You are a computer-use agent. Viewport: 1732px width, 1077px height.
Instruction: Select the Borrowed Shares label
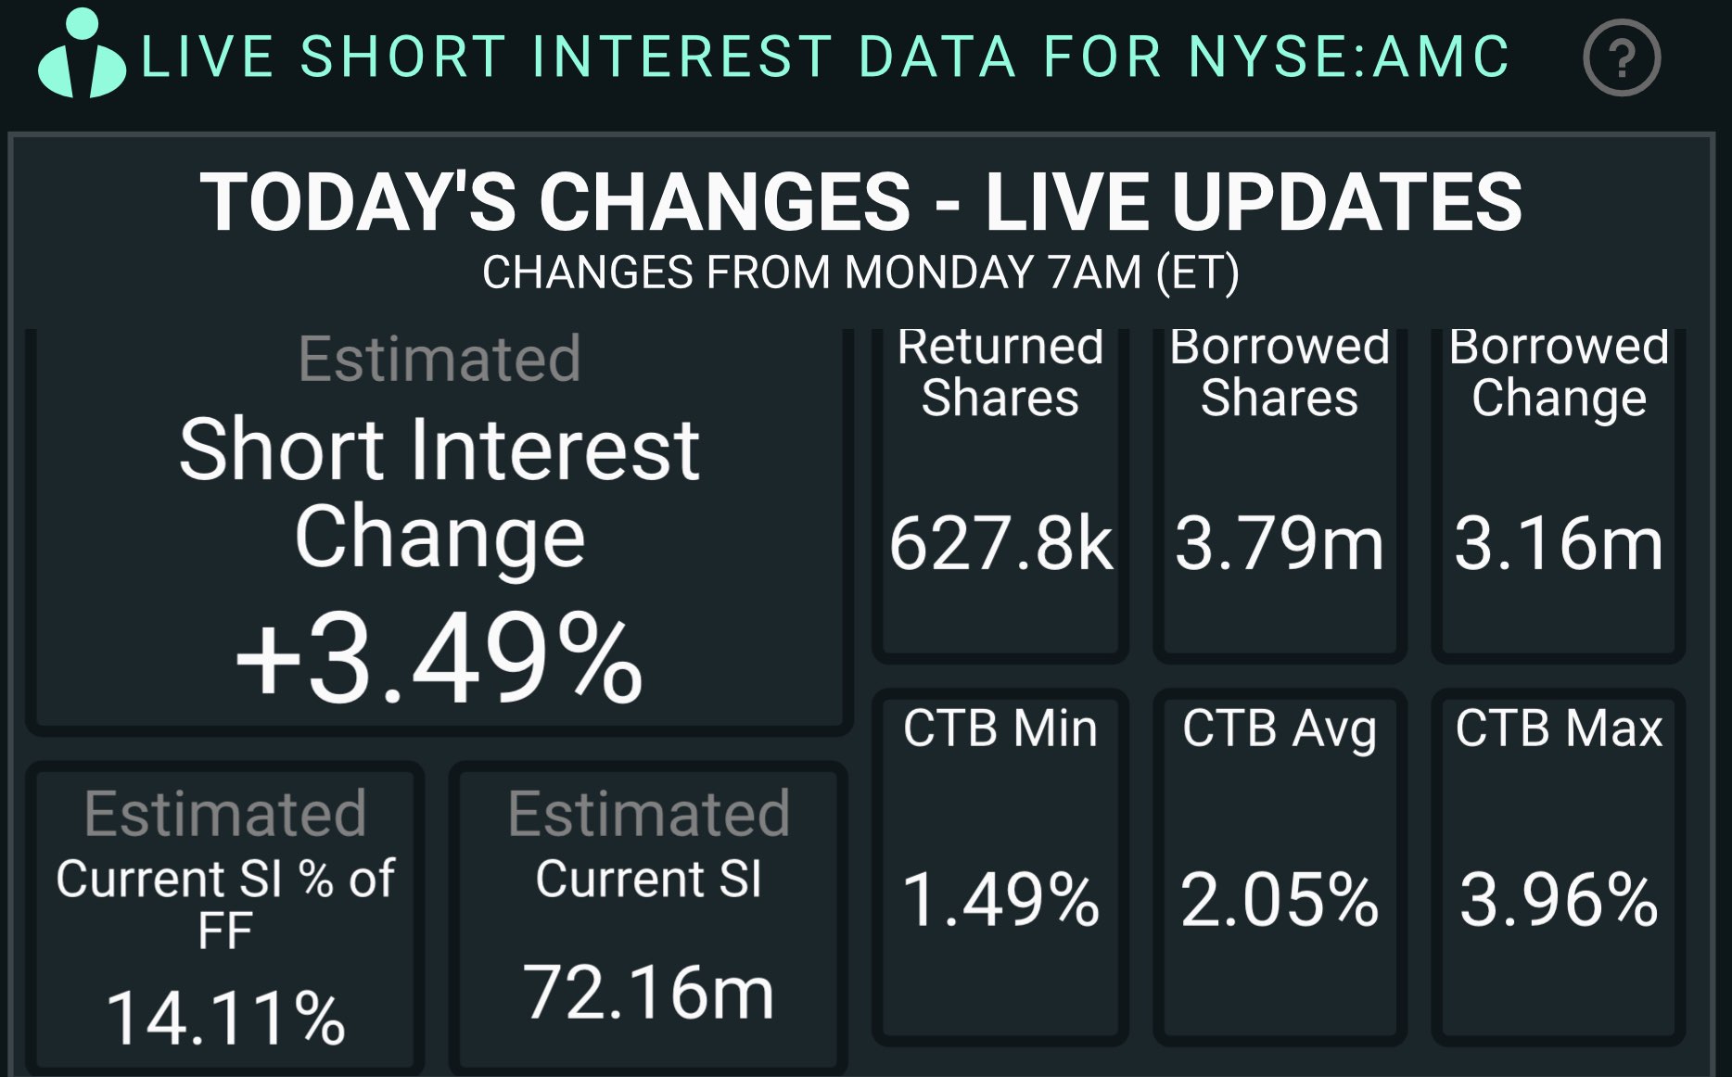coord(1280,373)
